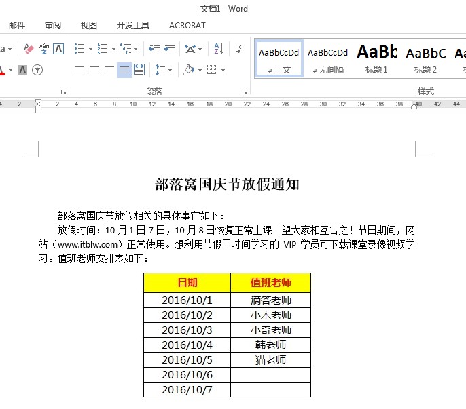Click the right indent marker on ruler
466x409 pixels.
[x=414, y=106]
